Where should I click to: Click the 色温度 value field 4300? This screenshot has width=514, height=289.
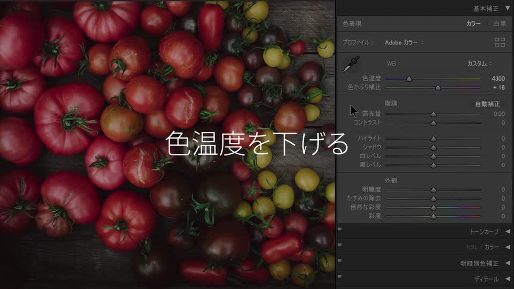point(498,79)
